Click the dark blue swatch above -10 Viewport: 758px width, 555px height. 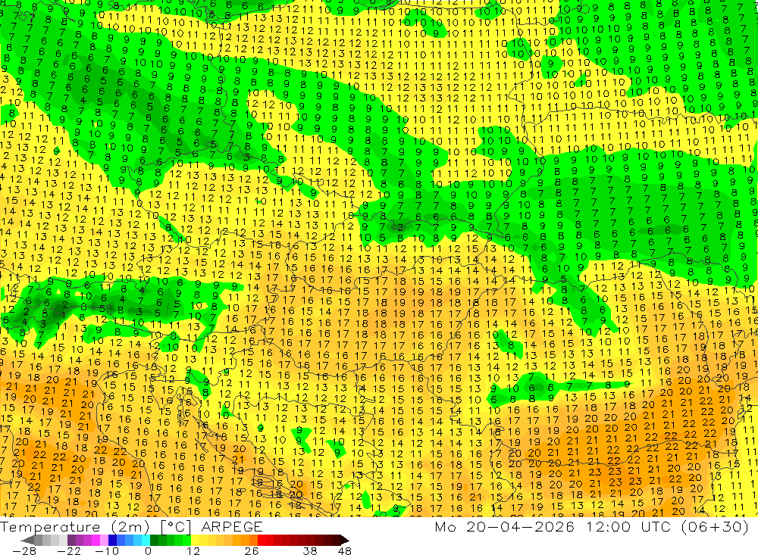(112, 540)
